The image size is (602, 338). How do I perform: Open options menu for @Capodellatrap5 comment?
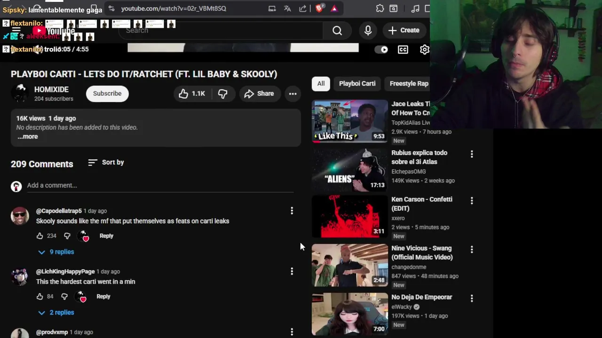[x=292, y=211]
